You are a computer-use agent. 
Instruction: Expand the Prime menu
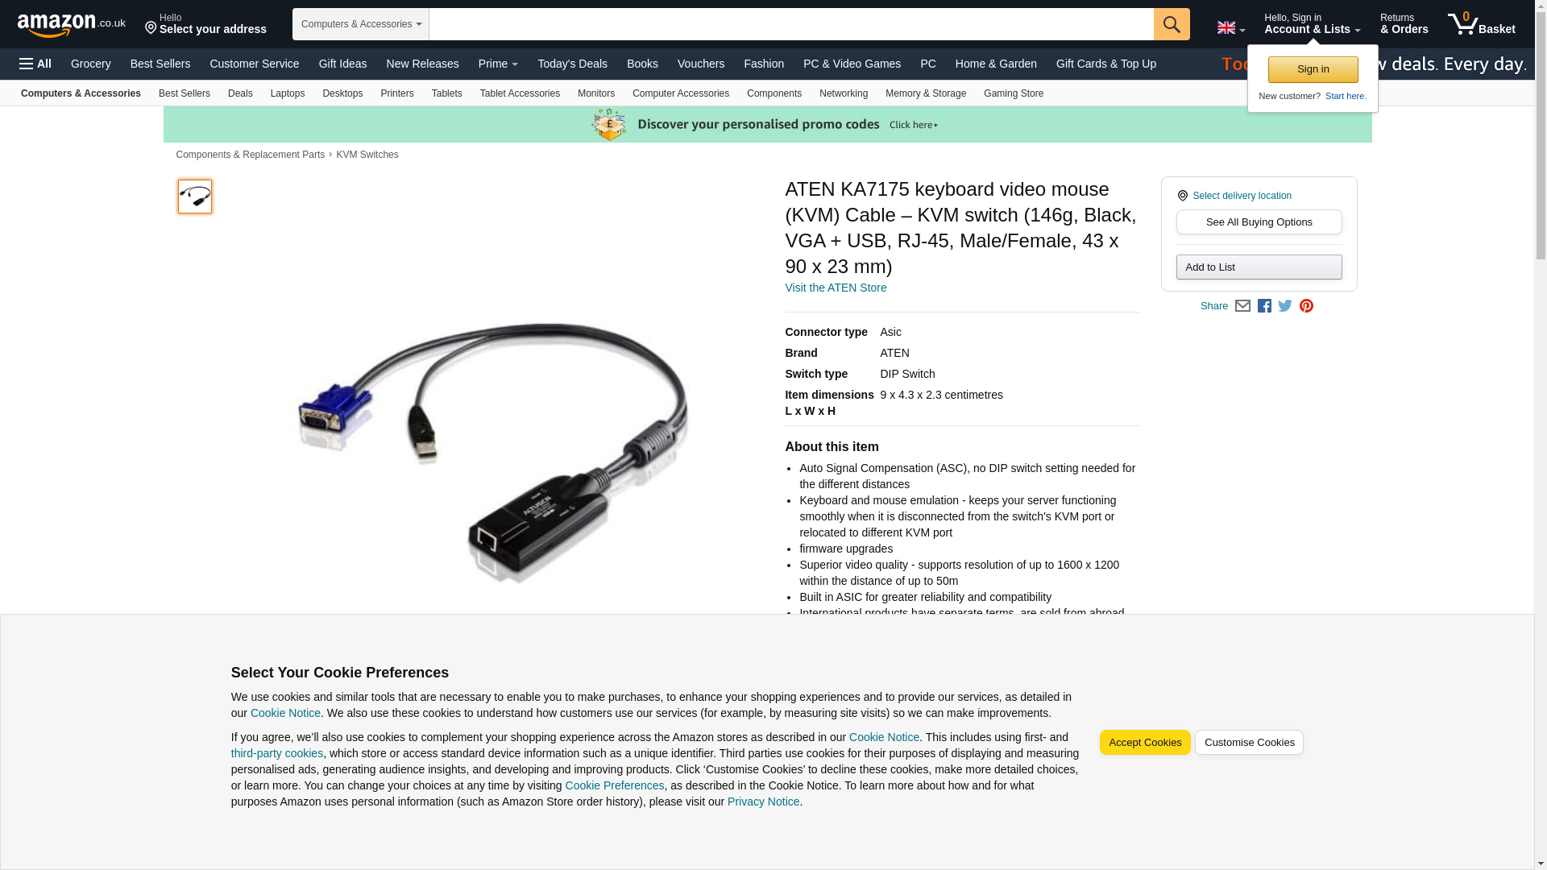pos(498,64)
